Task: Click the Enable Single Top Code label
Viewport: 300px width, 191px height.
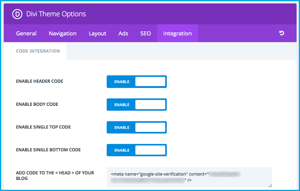Action: pyautogui.click(x=43, y=127)
